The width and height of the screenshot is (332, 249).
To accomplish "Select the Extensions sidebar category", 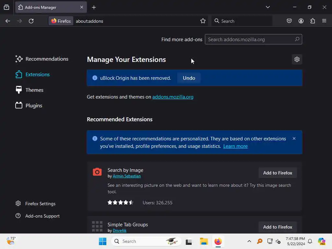I will point(33,75).
